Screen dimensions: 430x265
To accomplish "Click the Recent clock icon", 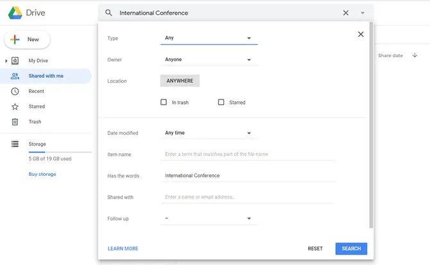I will (x=15, y=91).
